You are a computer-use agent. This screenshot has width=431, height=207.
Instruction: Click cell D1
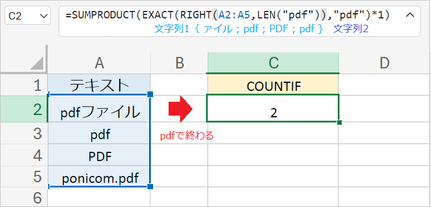coord(384,85)
